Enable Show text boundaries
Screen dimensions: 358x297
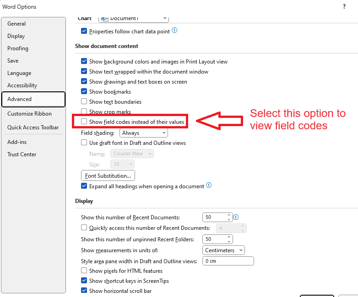84,101
